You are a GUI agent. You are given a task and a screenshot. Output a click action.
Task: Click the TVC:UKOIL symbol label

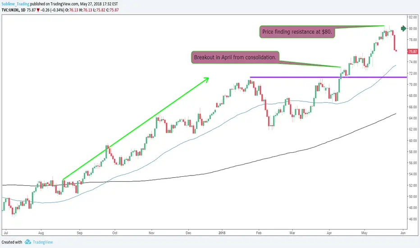click(10, 10)
